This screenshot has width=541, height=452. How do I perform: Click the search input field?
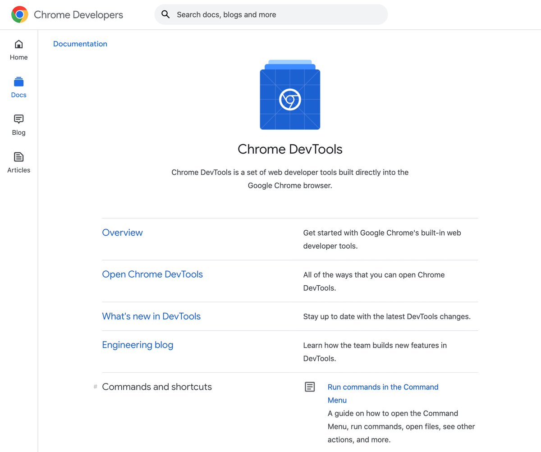[270, 14]
